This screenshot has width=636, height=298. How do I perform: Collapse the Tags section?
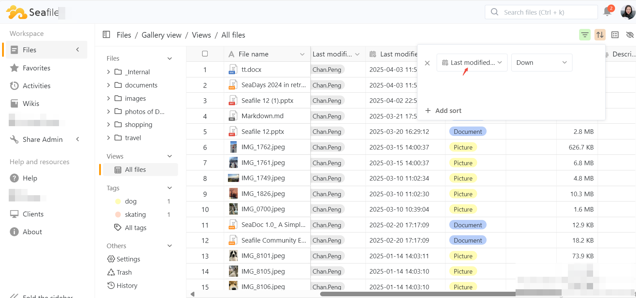pyautogui.click(x=170, y=188)
